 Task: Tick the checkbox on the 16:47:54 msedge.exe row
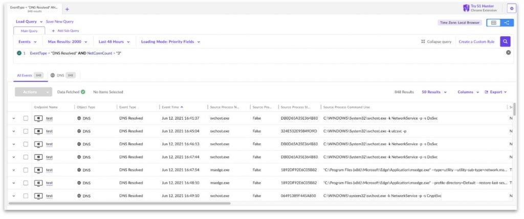26,170
